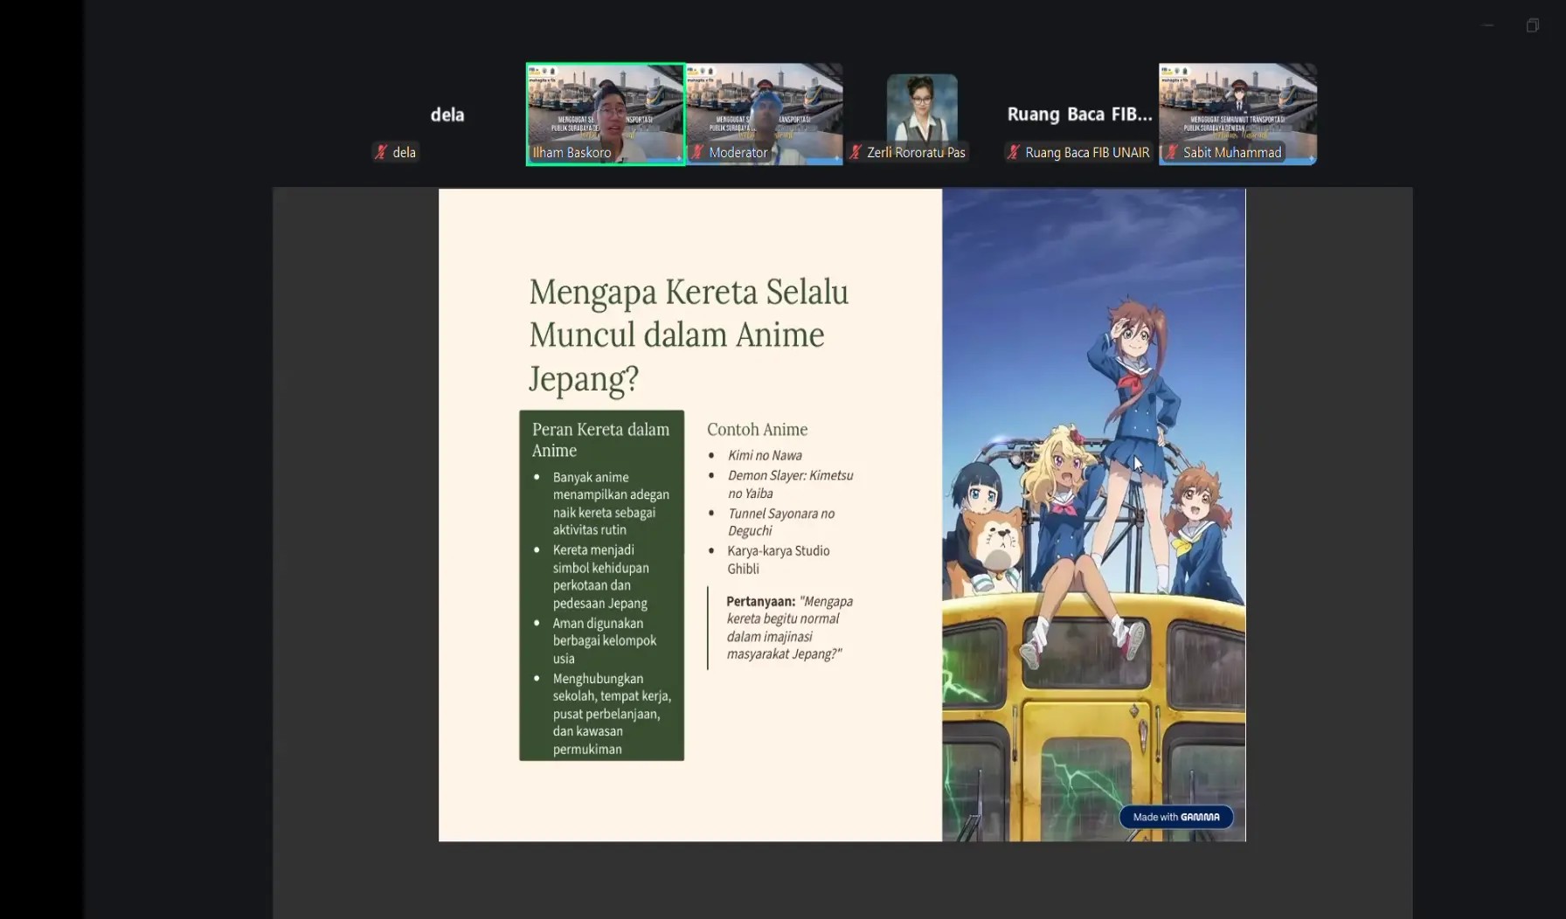Click the "Contoh Anime" heading
Viewport: 1566px width, 919px height.
point(758,429)
